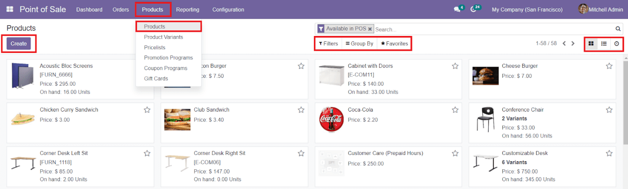Click the Search input field
628x189 pixels.
point(494,29)
